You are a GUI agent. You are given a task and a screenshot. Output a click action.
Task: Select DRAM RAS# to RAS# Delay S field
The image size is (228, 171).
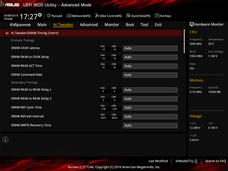150,99
